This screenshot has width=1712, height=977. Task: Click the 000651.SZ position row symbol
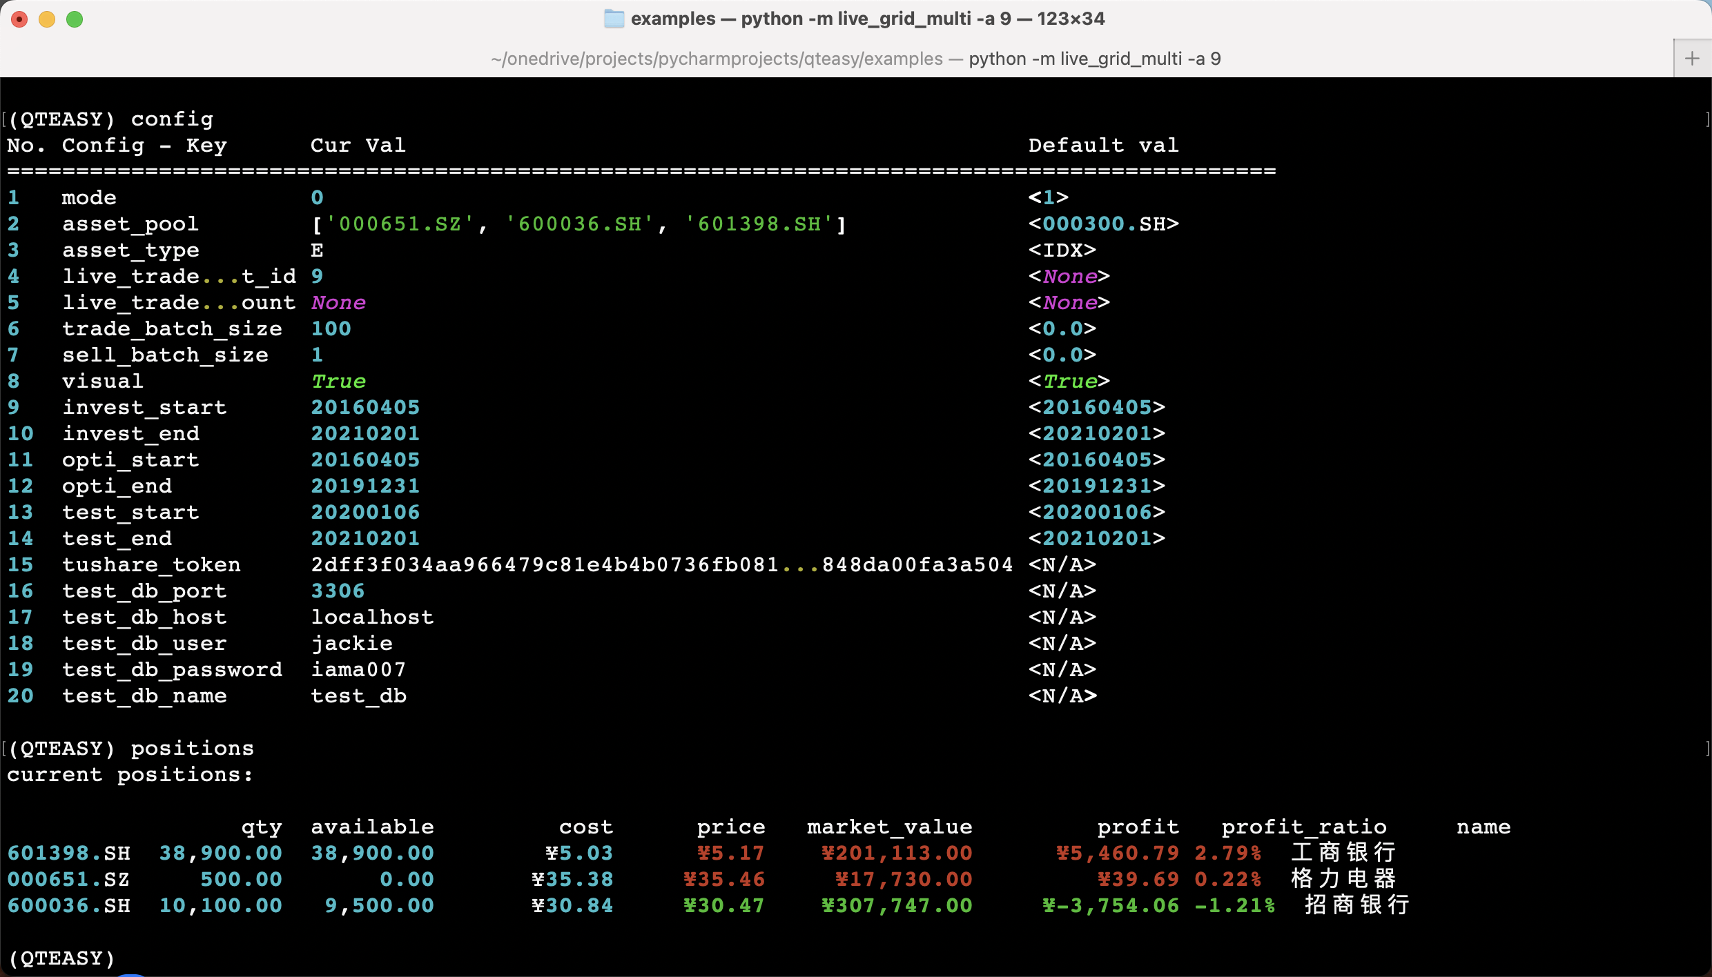69,880
